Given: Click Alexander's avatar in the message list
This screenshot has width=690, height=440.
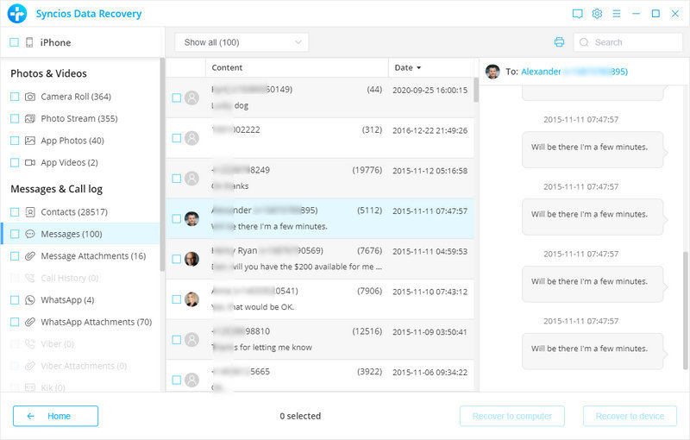Looking at the screenshot, I should [191, 218].
